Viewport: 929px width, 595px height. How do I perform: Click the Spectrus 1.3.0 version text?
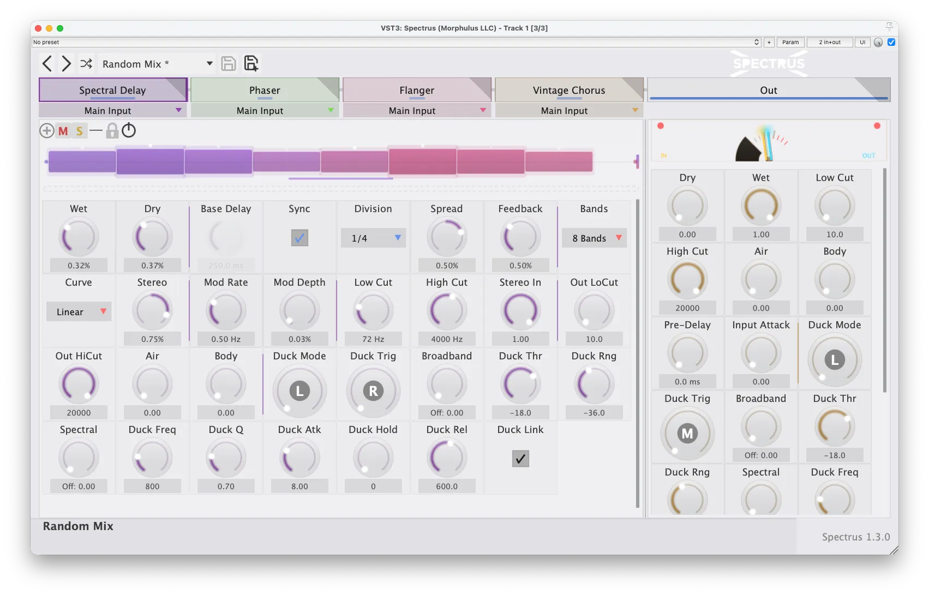point(856,537)
